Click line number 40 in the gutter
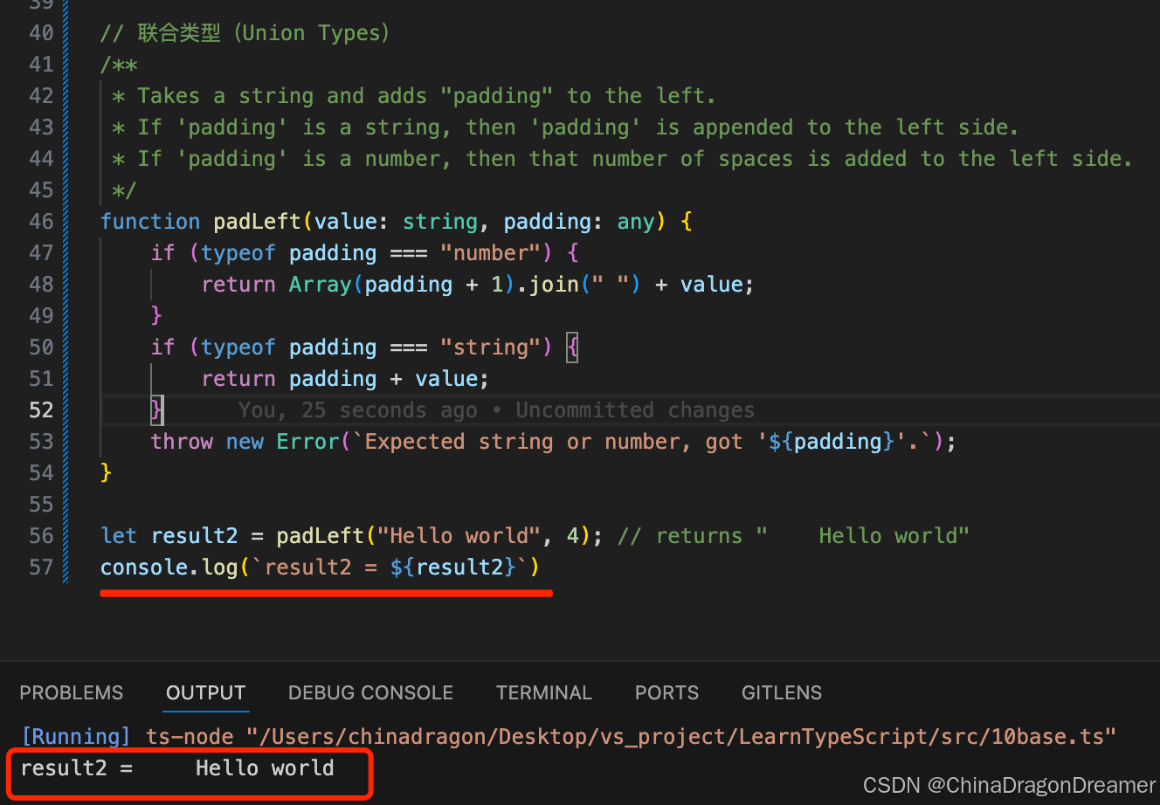 tap(41, 33)
